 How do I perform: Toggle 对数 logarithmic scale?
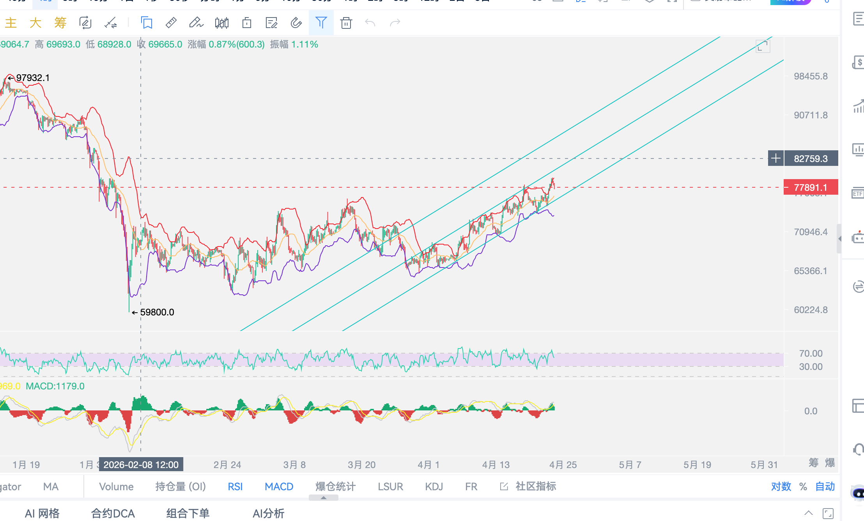pos(781,486)
